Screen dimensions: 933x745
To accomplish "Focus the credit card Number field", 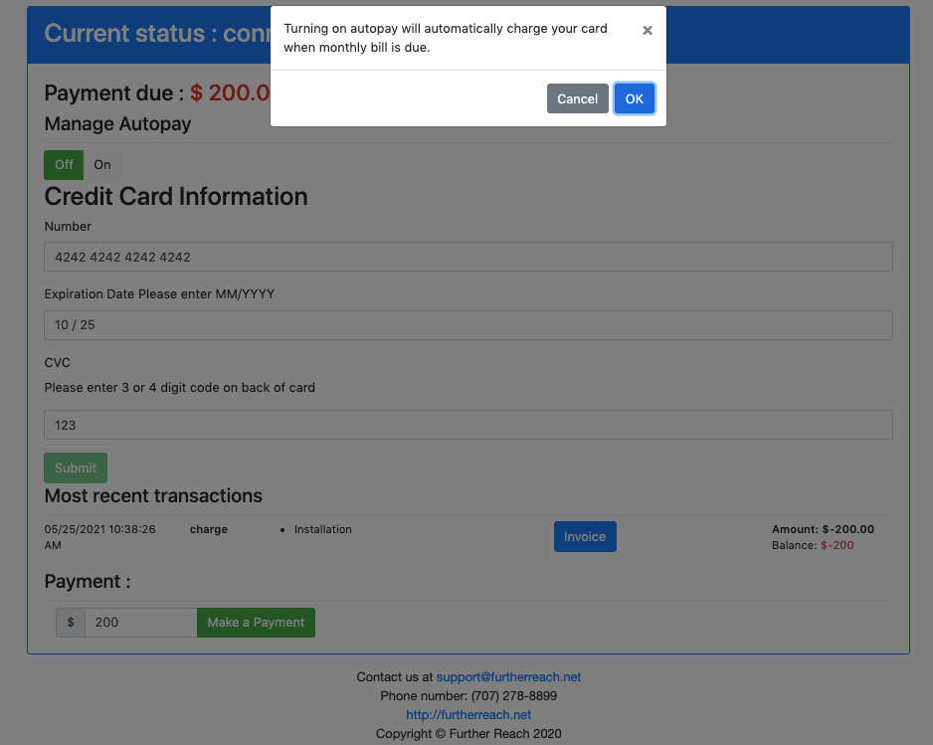I will click(467, 257).
